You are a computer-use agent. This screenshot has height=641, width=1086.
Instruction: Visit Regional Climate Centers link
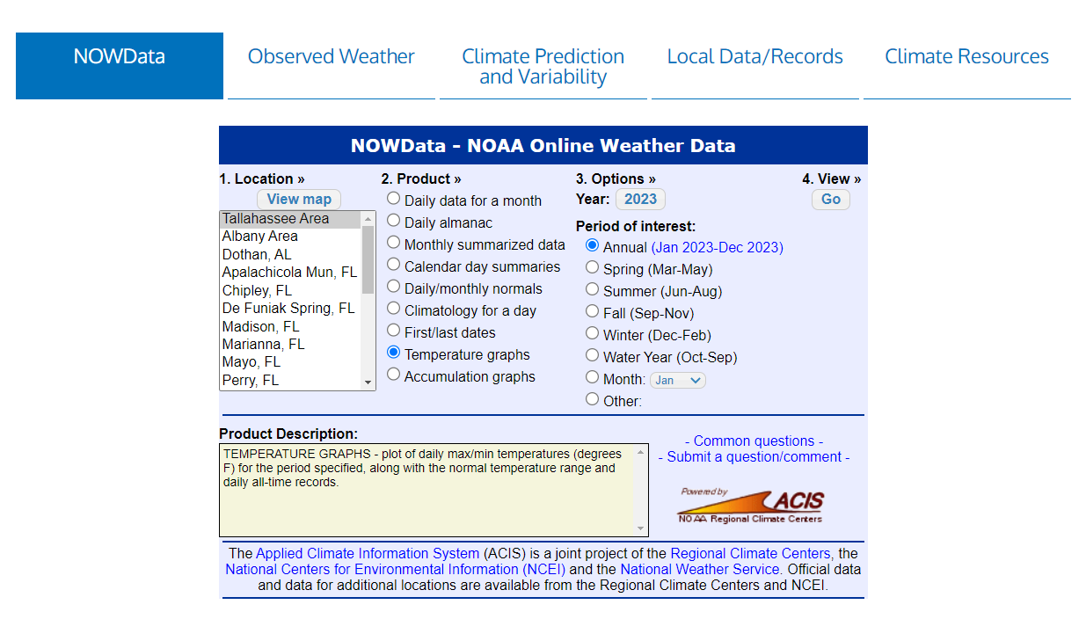click(750, 553)
